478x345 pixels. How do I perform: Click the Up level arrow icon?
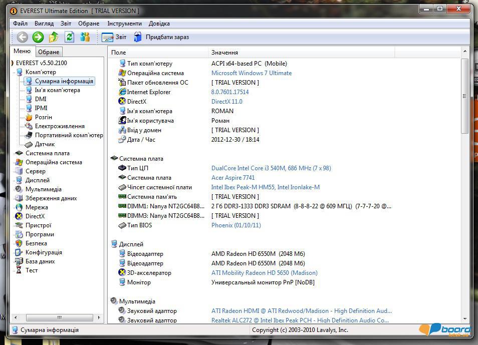(x=54, y=37)
